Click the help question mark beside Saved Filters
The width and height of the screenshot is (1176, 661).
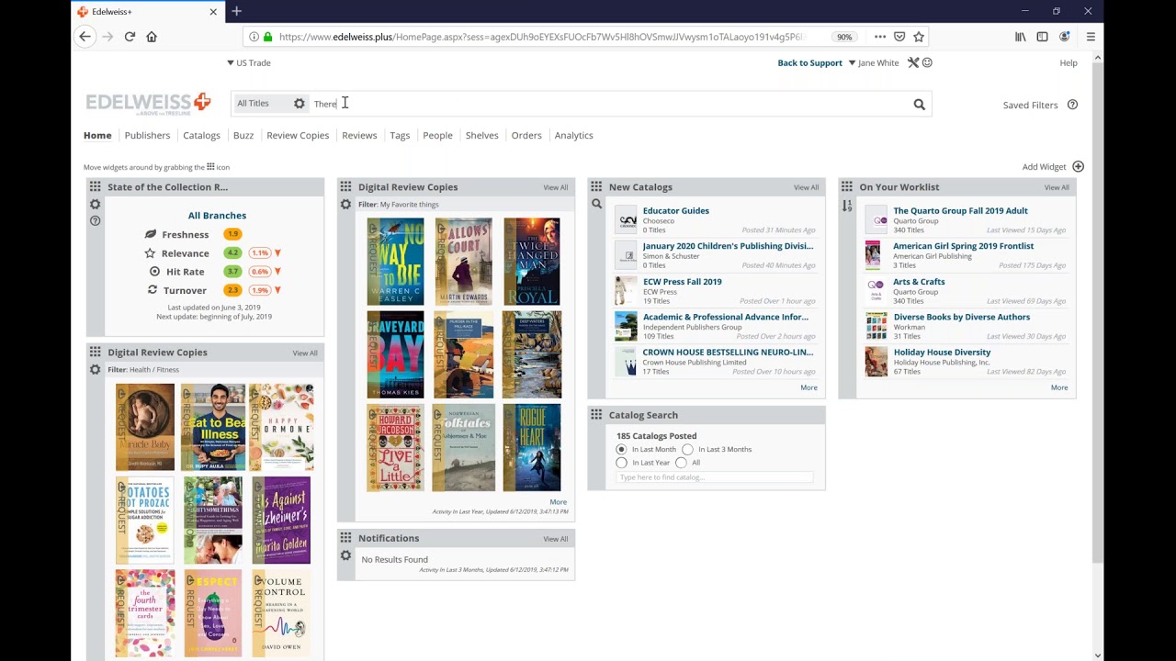pyautogui.click(x=1072, y=105)
